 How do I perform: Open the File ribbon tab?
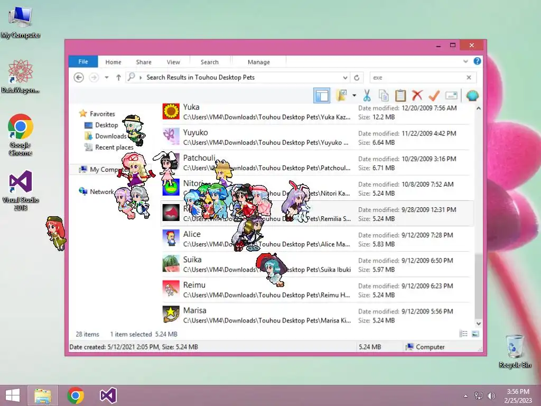tap(83, 61)
